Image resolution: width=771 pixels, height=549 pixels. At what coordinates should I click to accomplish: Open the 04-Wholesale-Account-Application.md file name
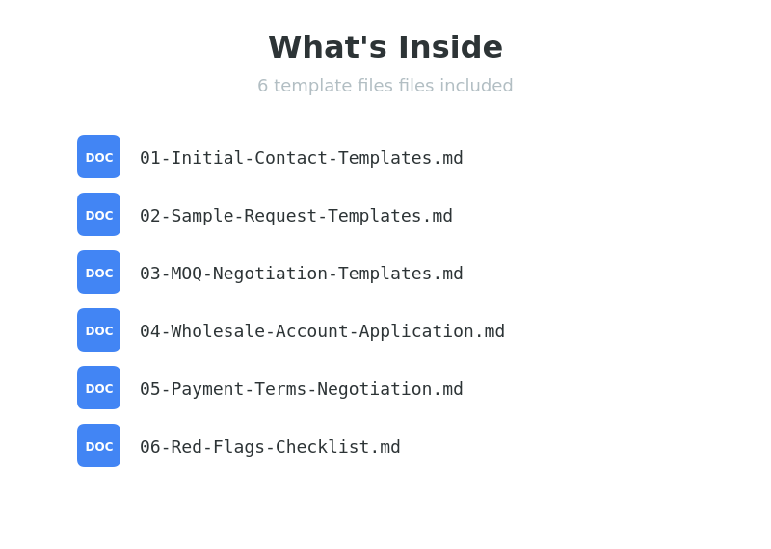[x=322, y=331]
